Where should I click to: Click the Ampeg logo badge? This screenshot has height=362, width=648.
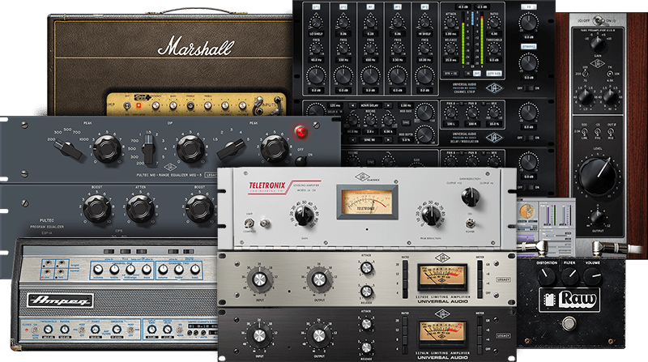[60, 300]
